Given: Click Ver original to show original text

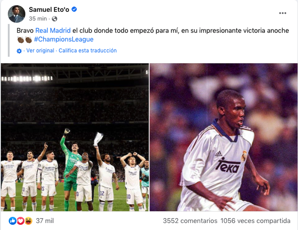Looking at the screenshot, I should point(40,51).
